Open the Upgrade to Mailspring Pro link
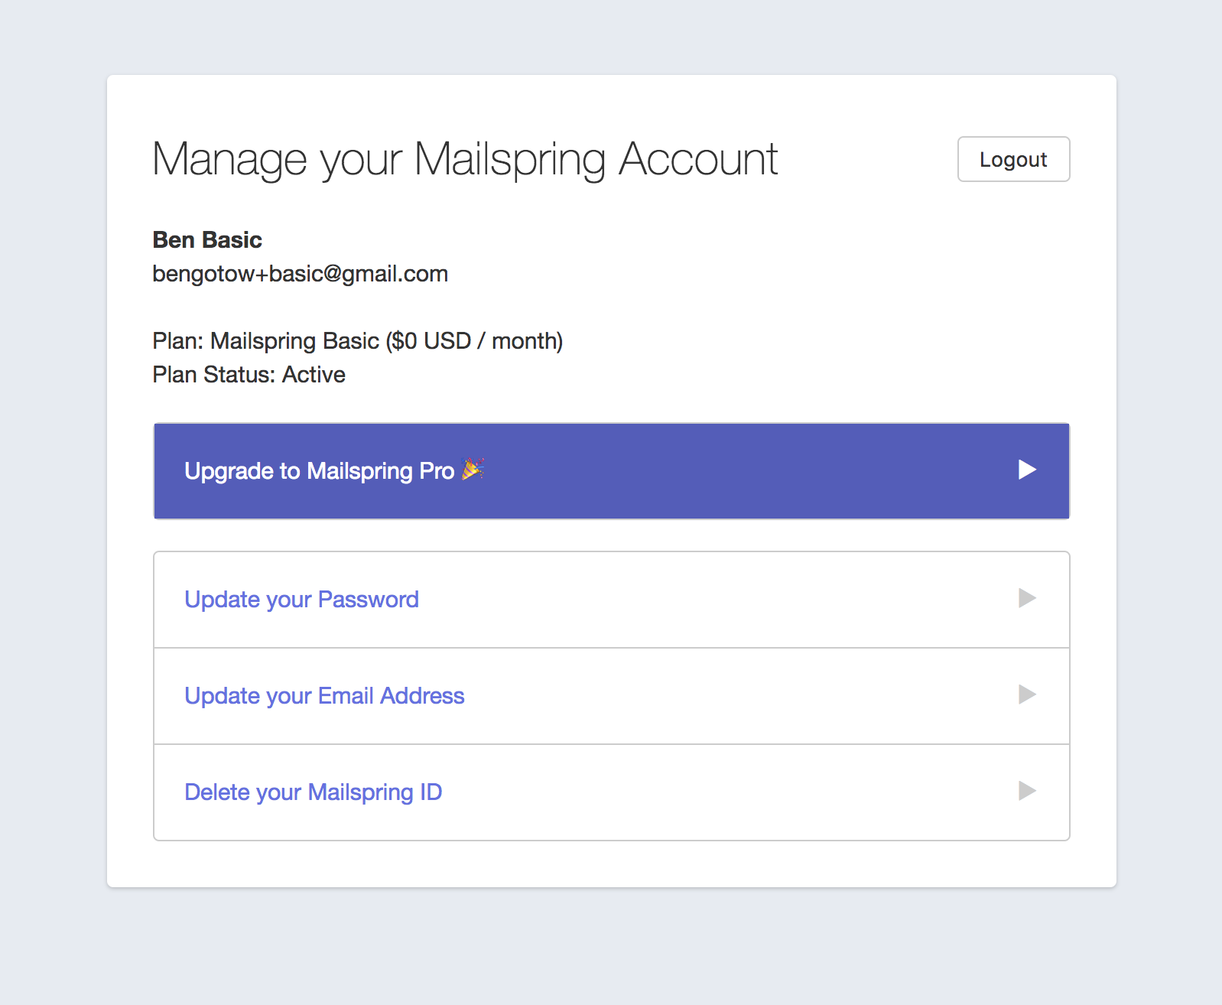The height and width of the screenshot is (1005, 1222). coord(319,471)
